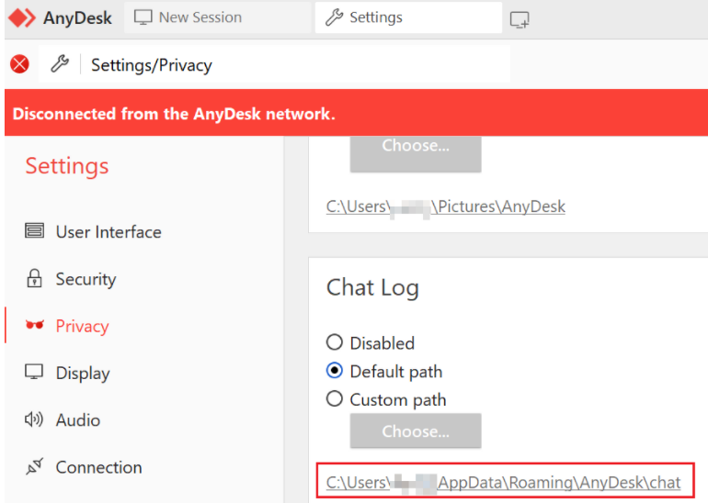Click the Privacy red sunglasses icon
708x503 pixels.
[x=35, y=326]
